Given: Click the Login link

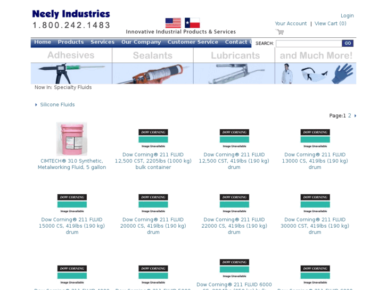Looking at the screenshot, I should 347,16.
